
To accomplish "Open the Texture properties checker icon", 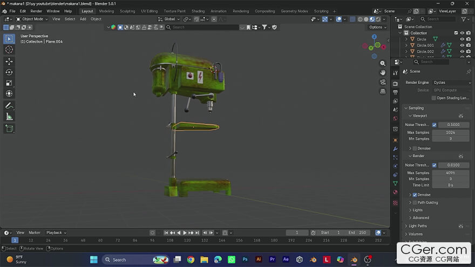I will tap(395, 203).
